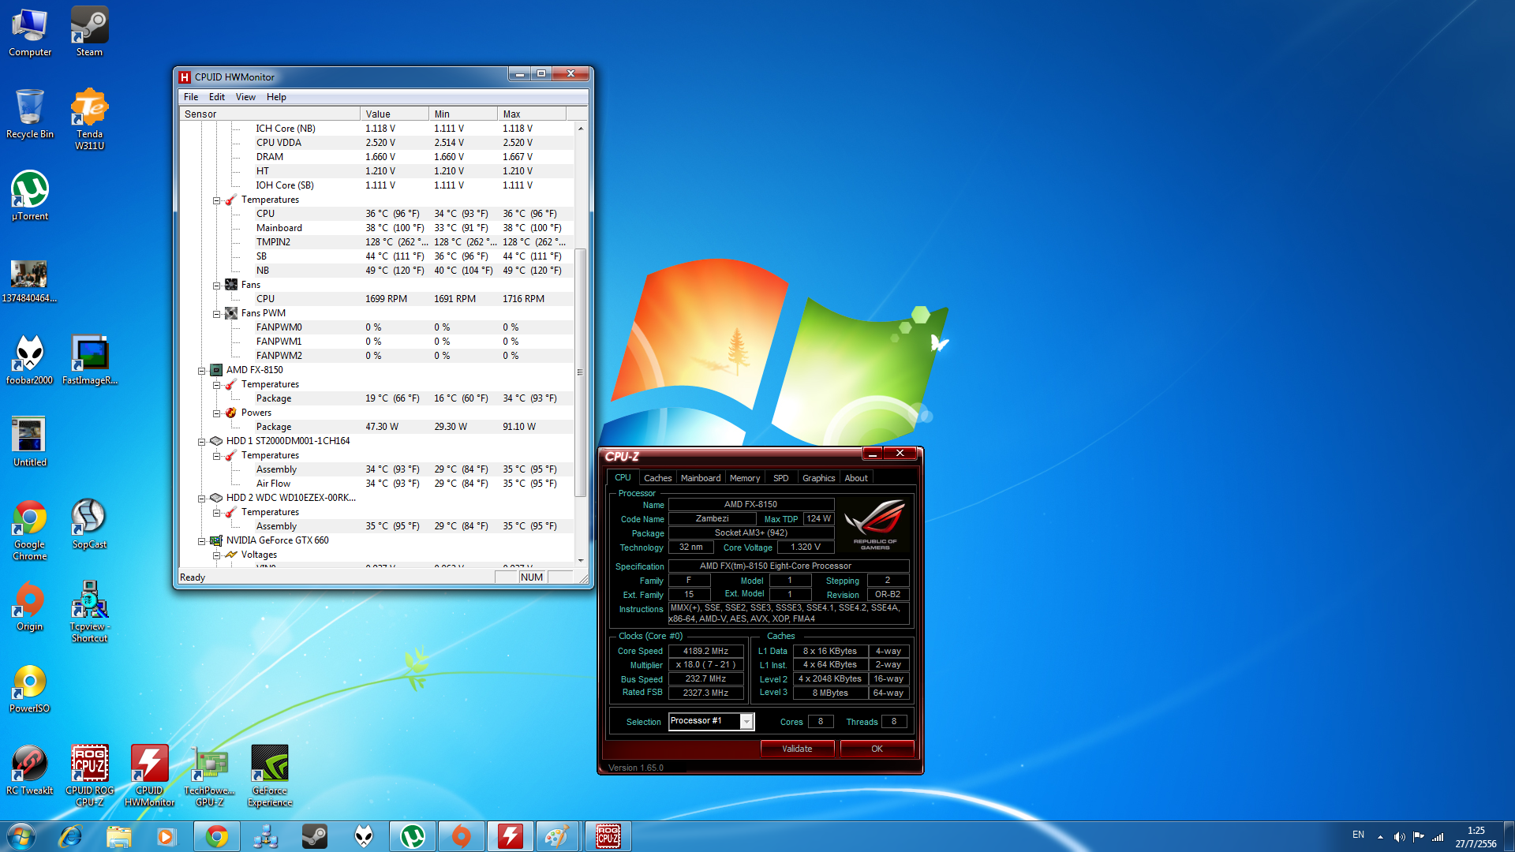Collapse the Fans PWM sensor group
1515x852 pixels.
tap(216, 314)
